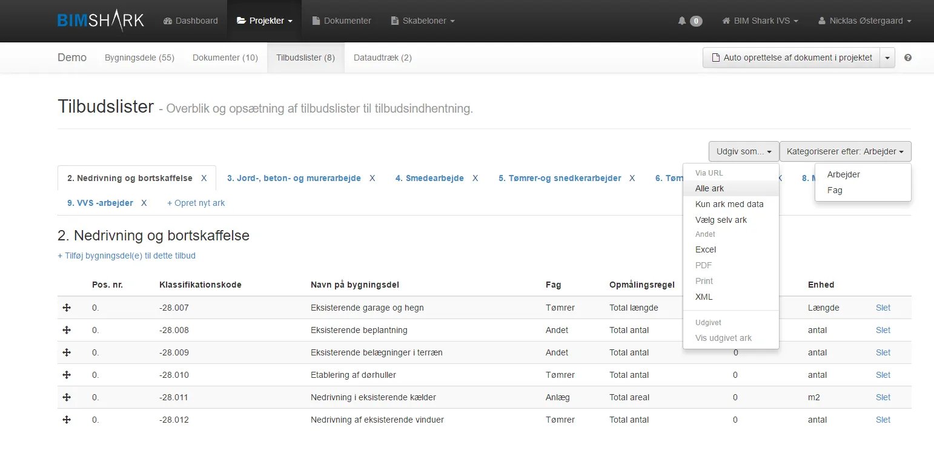Screen dimensions: 934x462
Task: Click move handle for Eksisterende garage og hegn
Action: pyautogui.click(x=67, y=308)
